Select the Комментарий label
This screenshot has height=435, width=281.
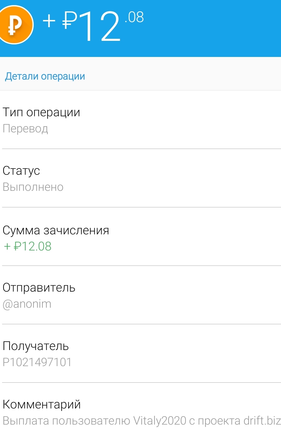42,405
